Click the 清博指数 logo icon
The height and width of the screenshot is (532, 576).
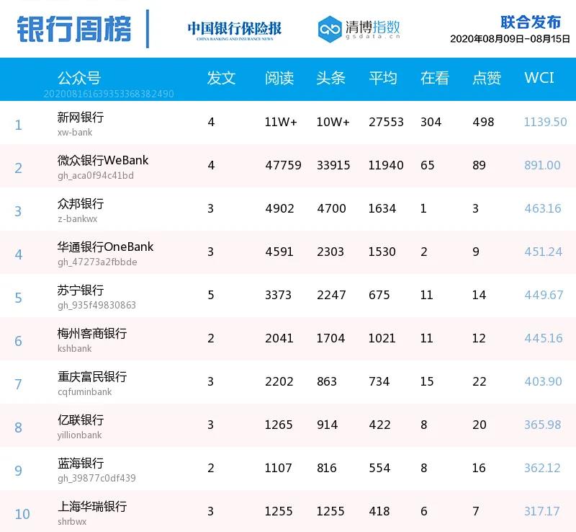330,28
